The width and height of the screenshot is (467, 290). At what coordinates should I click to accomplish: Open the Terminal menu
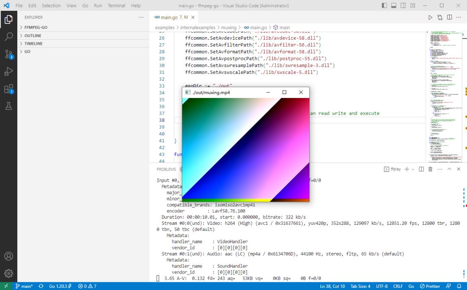click(x=116, y=6)
